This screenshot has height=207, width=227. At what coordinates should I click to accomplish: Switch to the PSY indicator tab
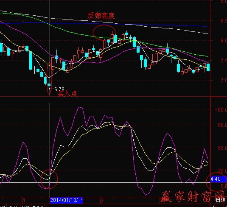pos(25,206)
